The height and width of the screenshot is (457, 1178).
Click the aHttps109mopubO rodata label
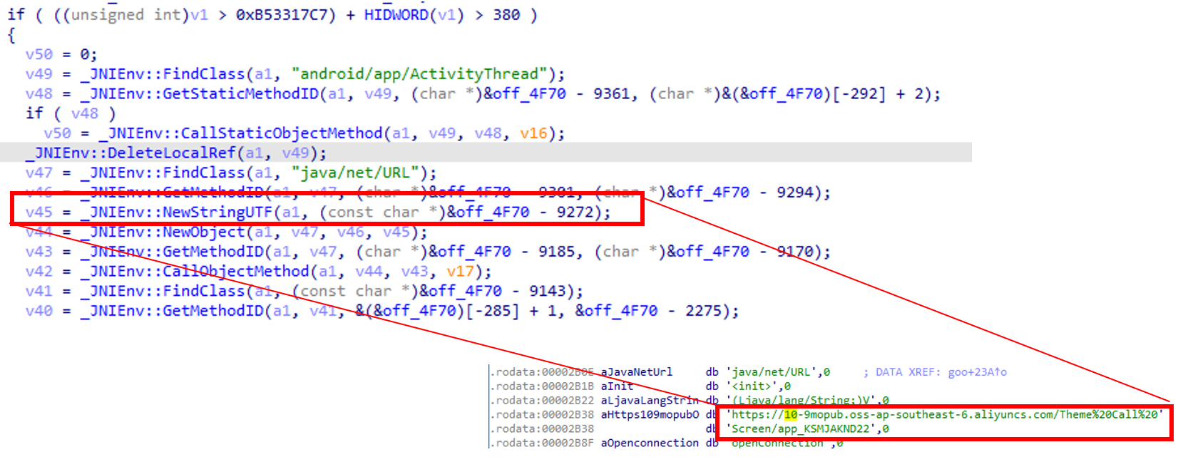tap(650, 415)
